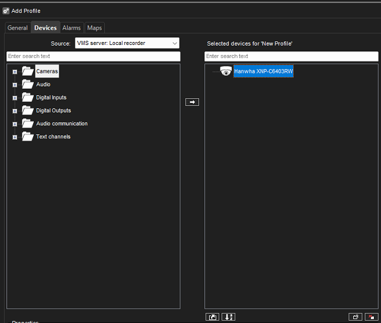The width and height of the screenshot is (381, 323).
Task: Click the Add Profile window icon
Action: point(6,11)
